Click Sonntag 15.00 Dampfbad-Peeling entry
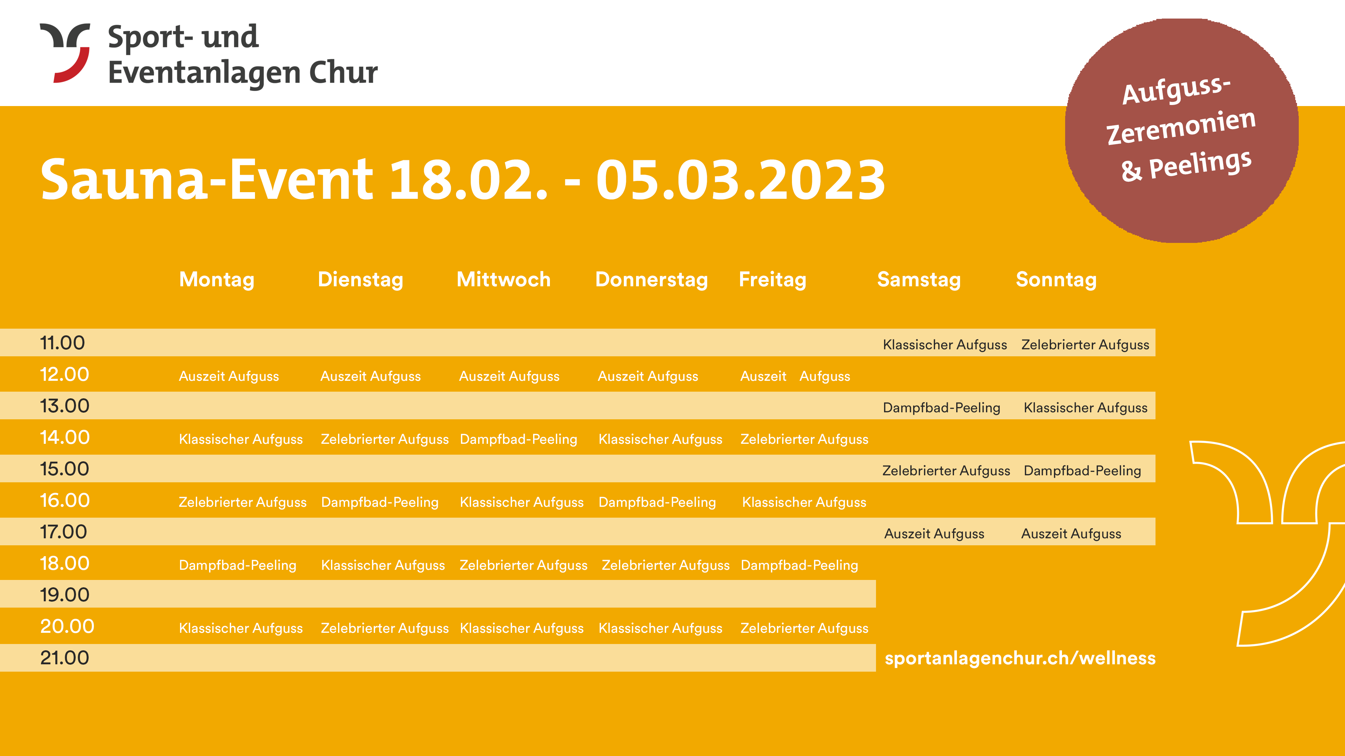This screenshot has height=756, width=1345. [x=1082, y=471]
